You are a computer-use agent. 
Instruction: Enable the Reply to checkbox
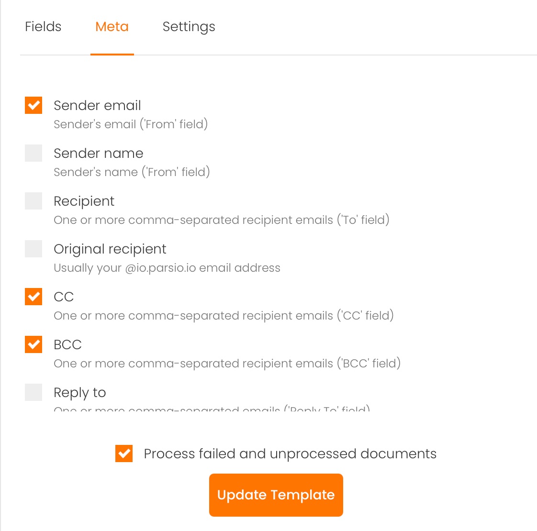33,392
